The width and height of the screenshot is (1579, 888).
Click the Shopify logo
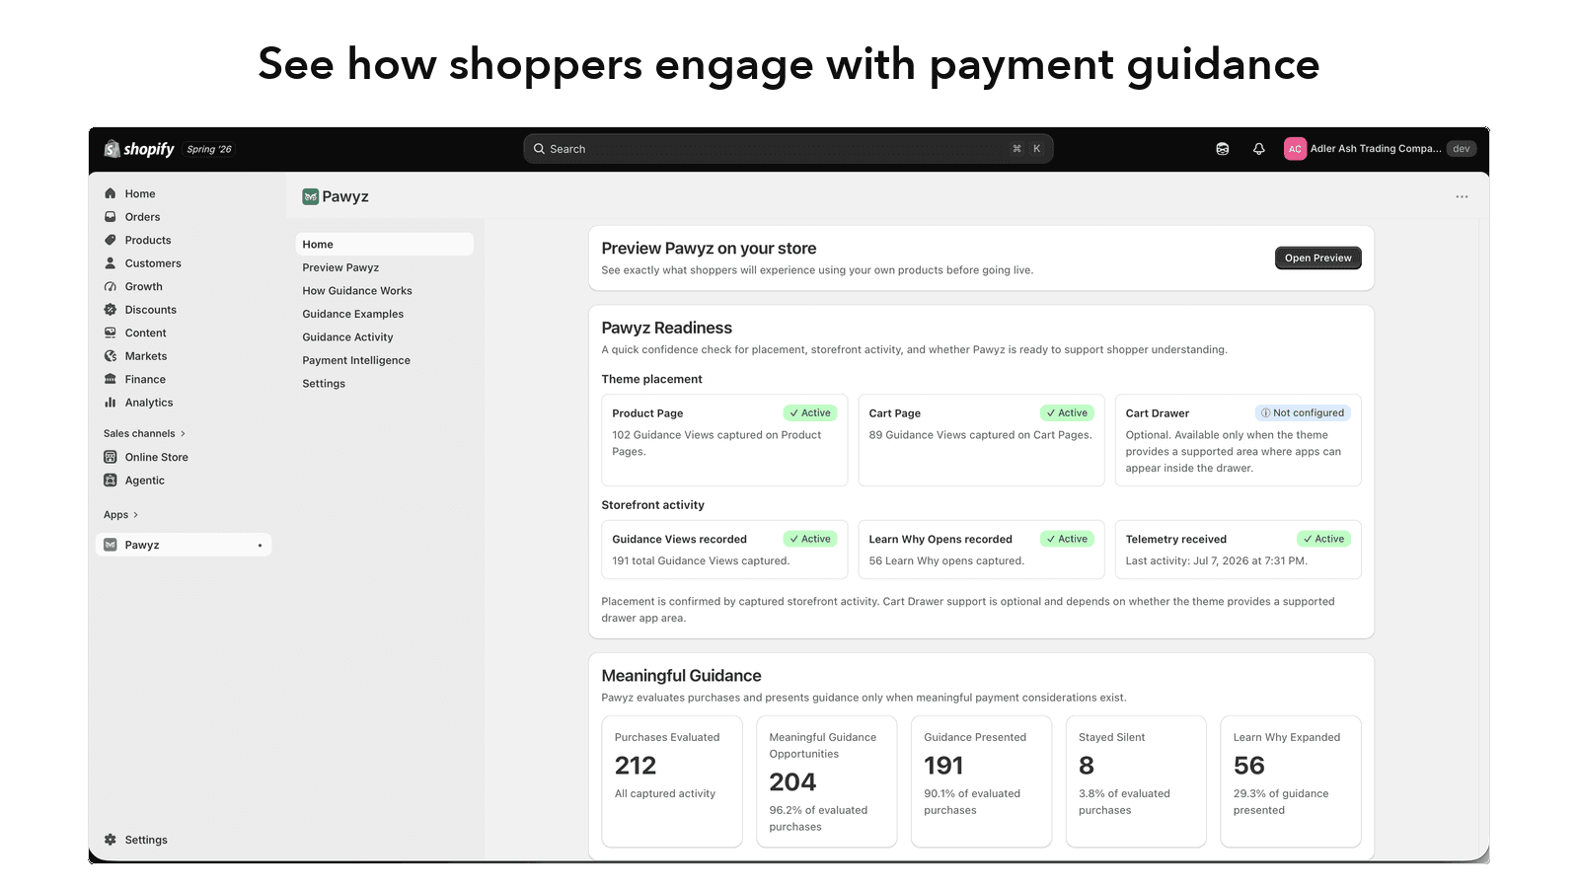[x=139, y=149]
